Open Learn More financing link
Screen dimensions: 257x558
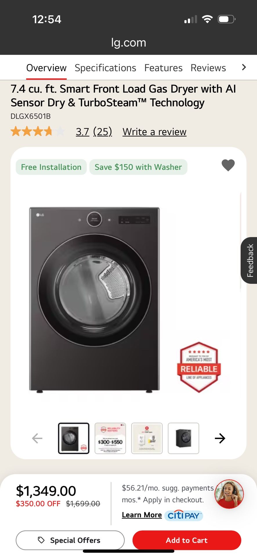pyautogui.click(x=142, y=515)
